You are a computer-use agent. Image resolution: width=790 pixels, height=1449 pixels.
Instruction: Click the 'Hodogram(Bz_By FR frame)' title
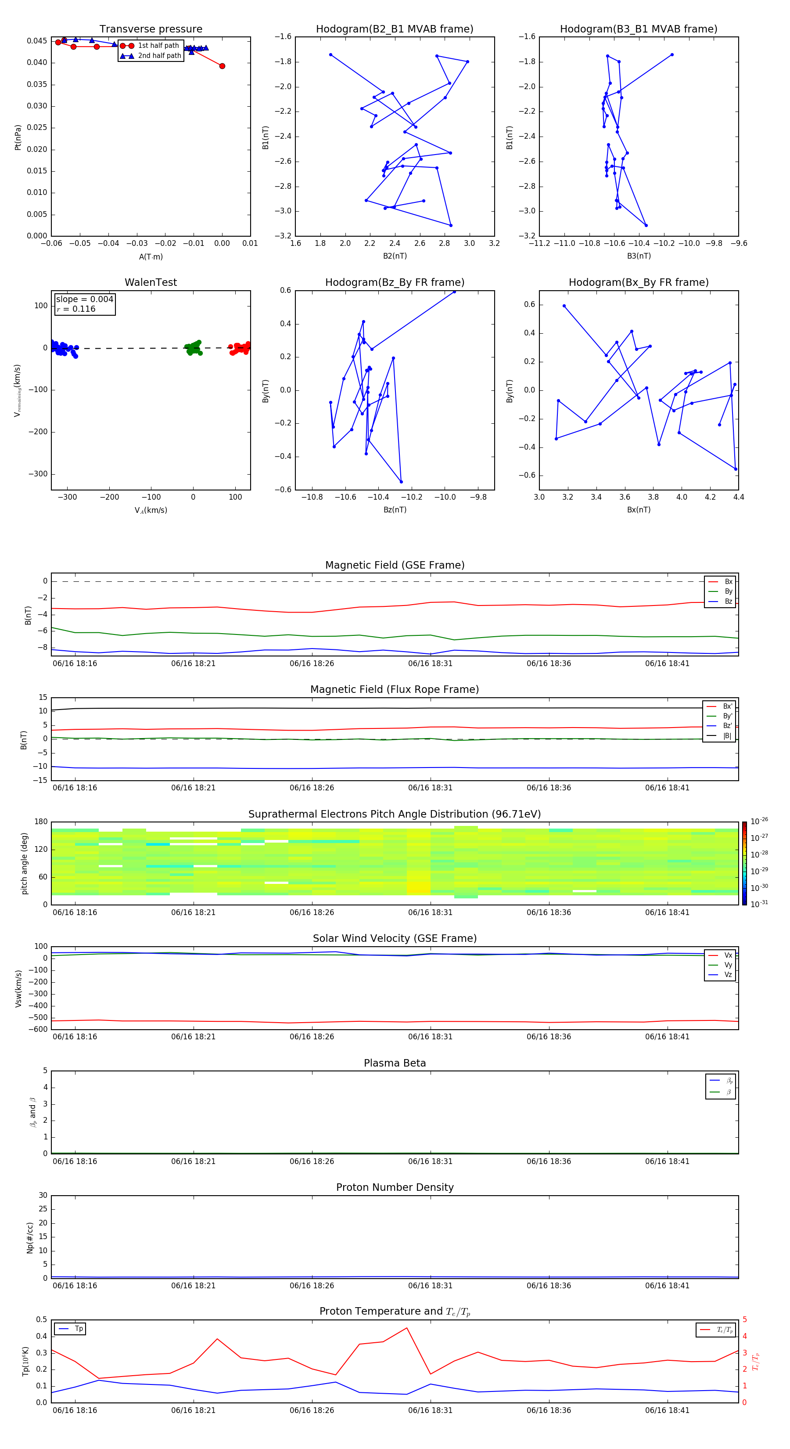click(395, 282)
